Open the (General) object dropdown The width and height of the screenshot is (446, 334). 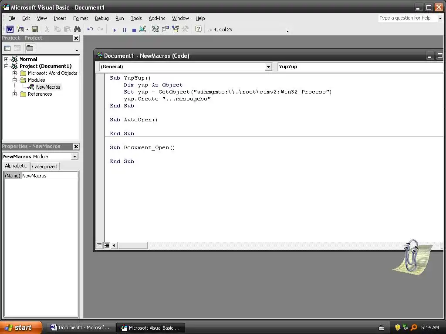[x=268, y=67]
